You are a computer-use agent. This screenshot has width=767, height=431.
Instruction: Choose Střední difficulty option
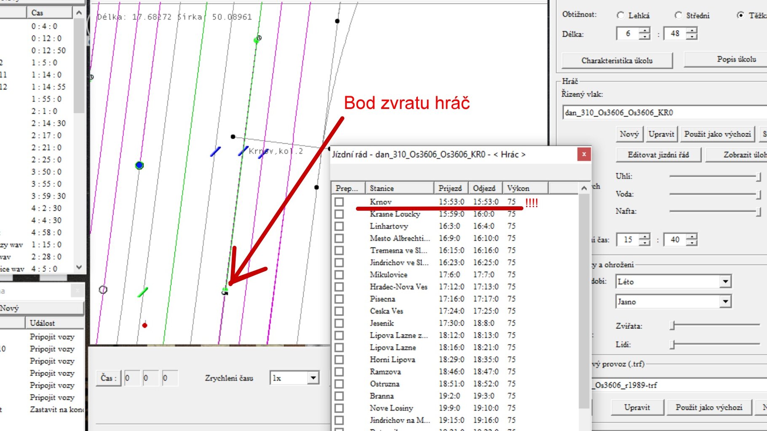(678, 16)
